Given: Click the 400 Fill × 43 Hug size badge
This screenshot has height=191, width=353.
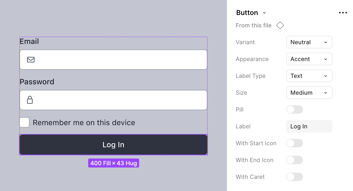Looking at the screenshot, I should coord(113,163).
